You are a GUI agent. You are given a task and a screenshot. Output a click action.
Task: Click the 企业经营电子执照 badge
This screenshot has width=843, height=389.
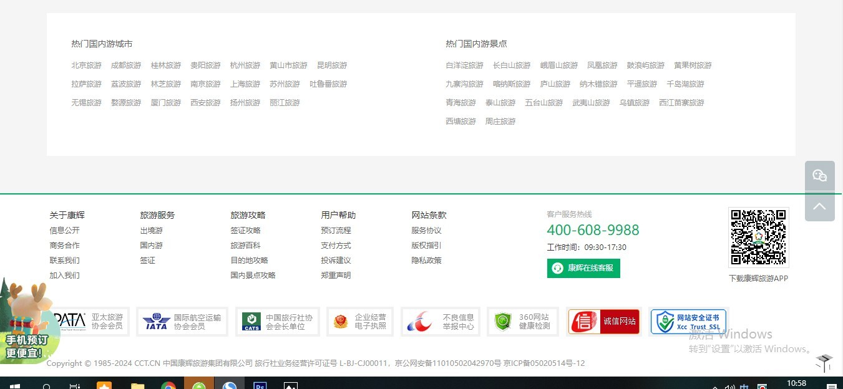359,322
